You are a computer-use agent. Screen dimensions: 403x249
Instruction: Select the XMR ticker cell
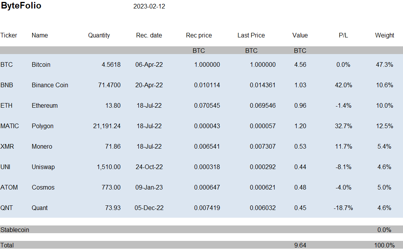[x=7, y=146]
